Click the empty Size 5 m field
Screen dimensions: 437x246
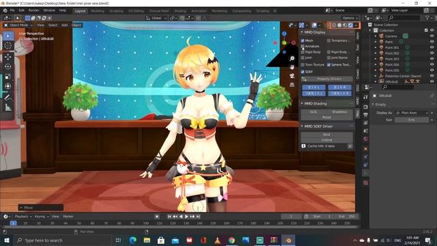[x=412, y=120]
